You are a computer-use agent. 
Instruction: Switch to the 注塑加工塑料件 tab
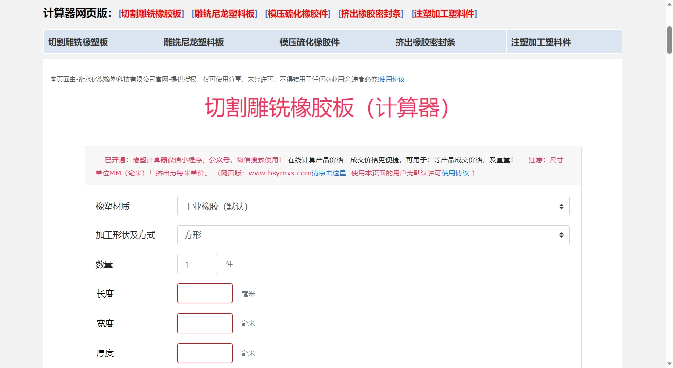click(x=564, y=42)
